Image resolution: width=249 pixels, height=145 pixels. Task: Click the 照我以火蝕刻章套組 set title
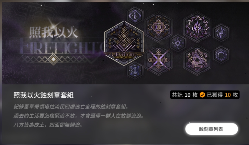click(x=43, y=95)
